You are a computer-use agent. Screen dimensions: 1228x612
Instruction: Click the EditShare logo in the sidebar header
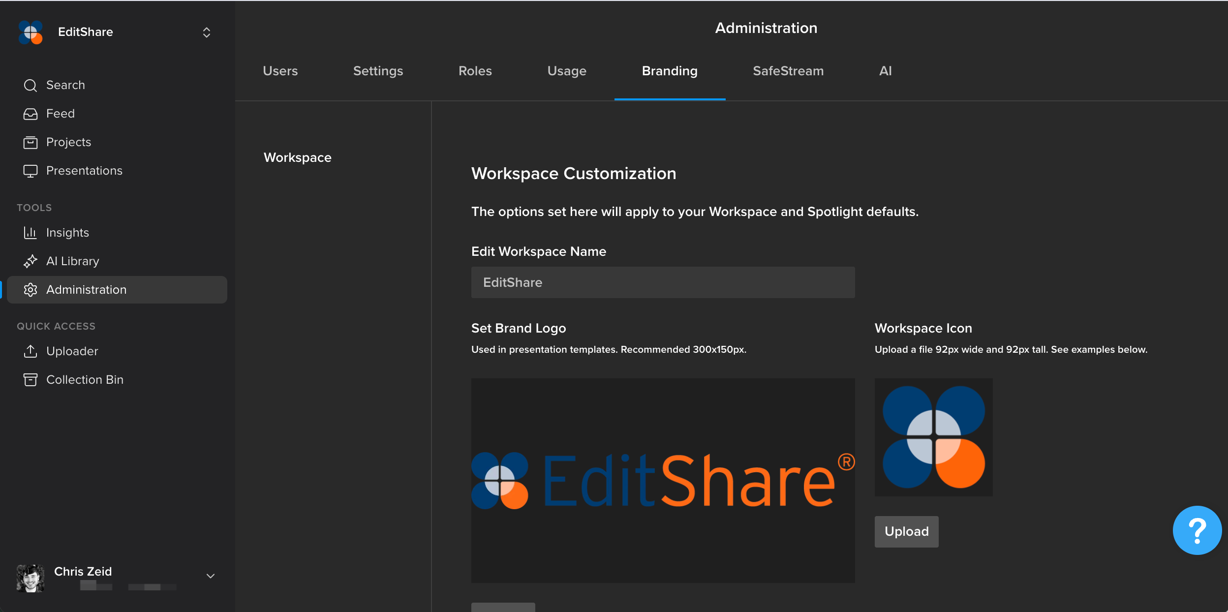pos(31,32)
